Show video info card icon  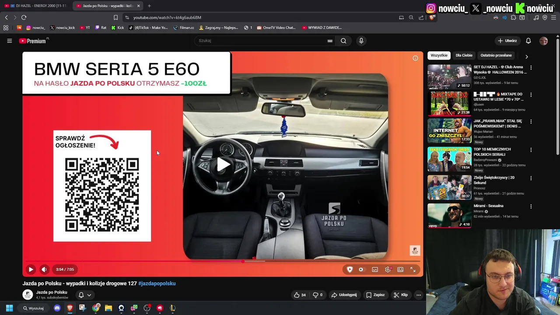415,58
